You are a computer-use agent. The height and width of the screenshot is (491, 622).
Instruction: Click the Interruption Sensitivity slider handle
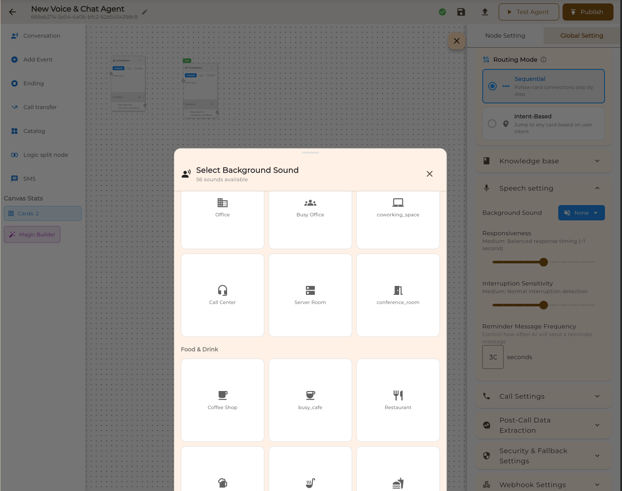[x=544, y=305]
